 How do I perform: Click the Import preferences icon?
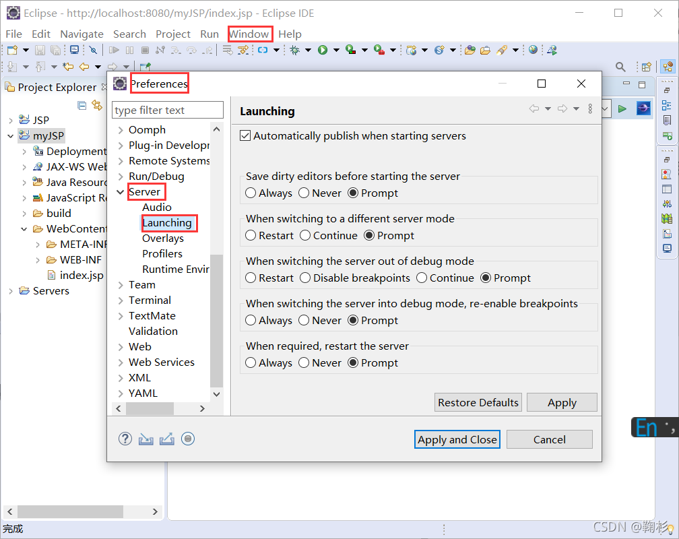[146, 439]
